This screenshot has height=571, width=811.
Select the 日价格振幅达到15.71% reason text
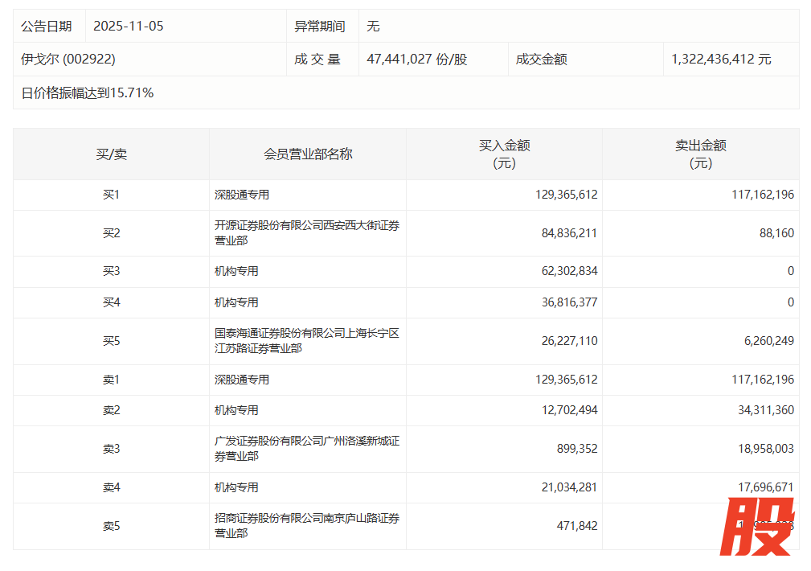pos(87,93)
